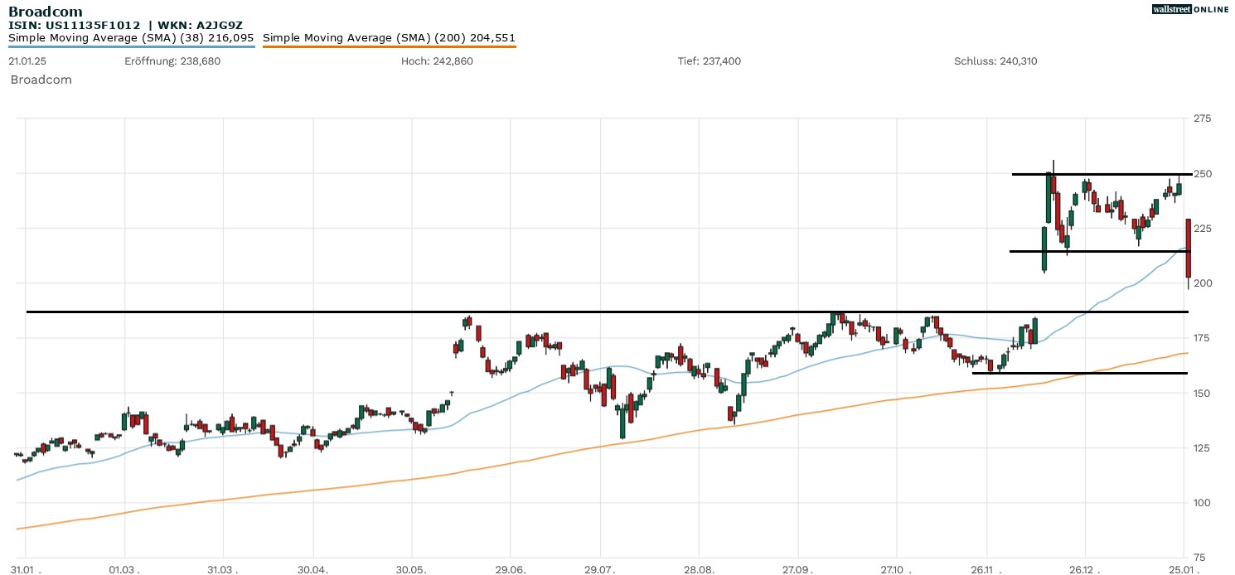Click the 275 price axis label
The width and height of the screenshot is (1235, 575).
(x=1201, y=119)
